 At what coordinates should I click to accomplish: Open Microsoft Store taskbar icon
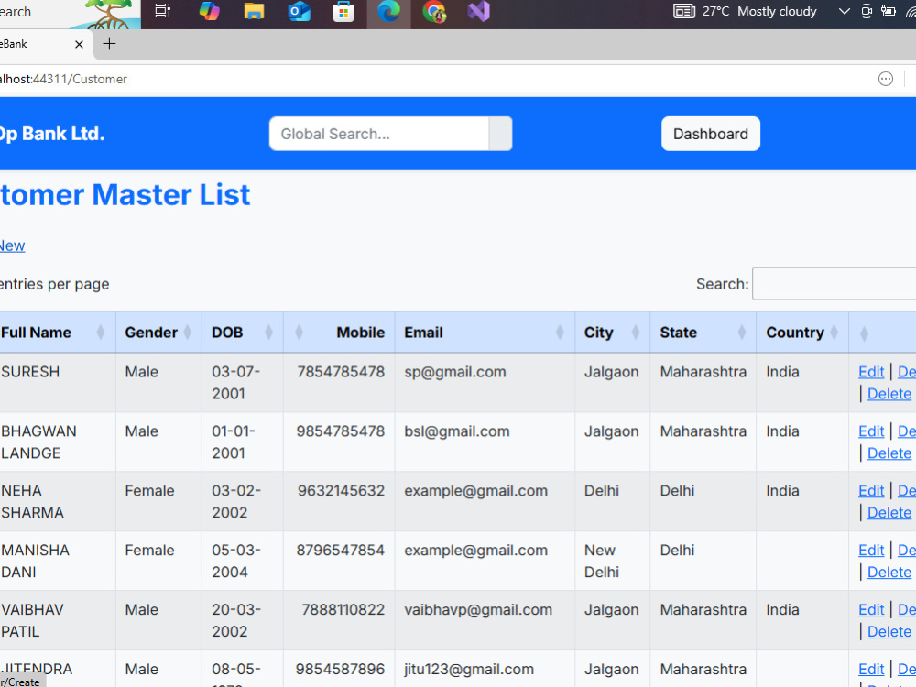pyautogui.click(x=343, y=11)
